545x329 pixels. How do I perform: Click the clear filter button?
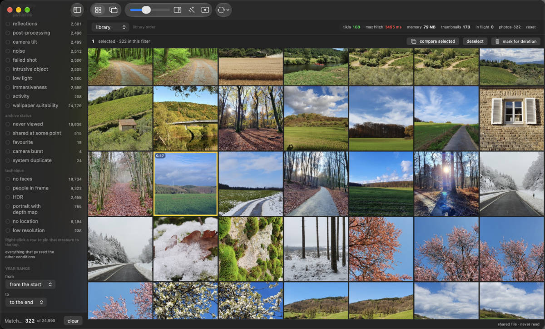[73, 321]
